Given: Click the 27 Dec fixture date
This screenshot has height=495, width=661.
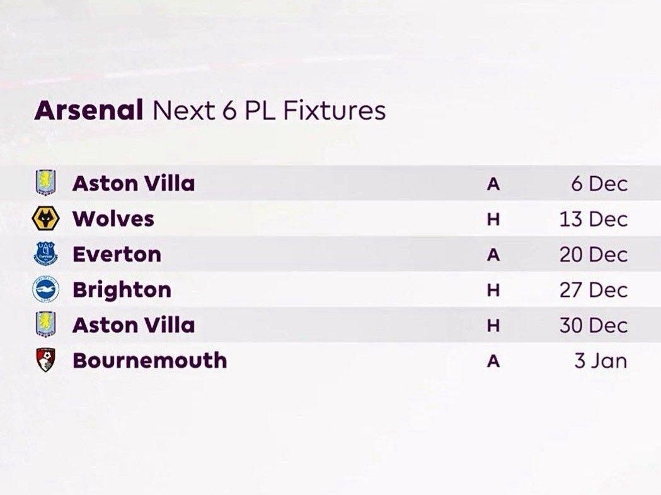Looking at the screenshot, I should tap(593, 290).
